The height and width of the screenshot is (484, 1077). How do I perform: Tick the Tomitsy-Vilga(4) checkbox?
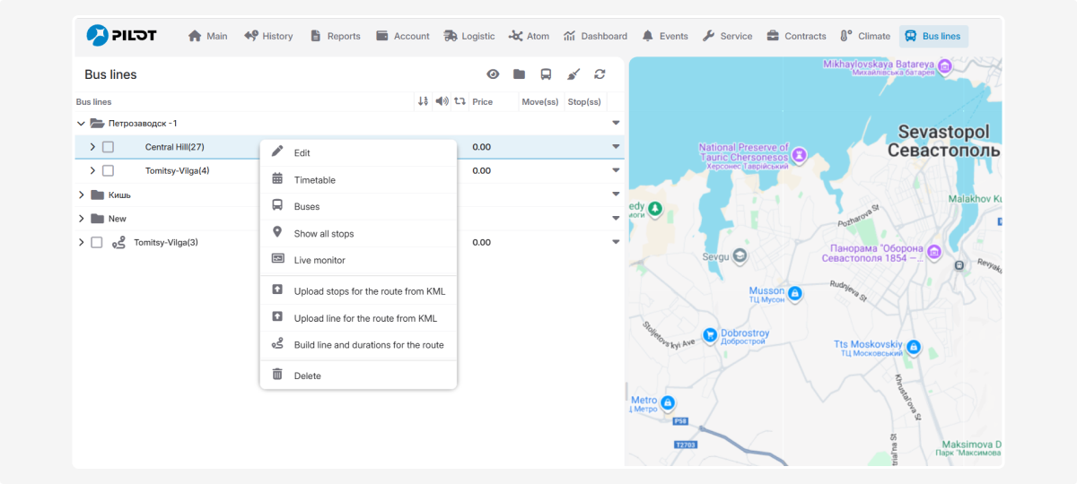[x=108, y=170]
